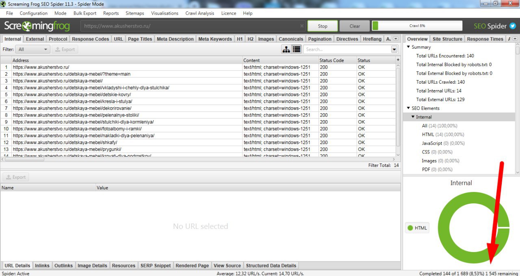The width and height of the screenshot is (520, 276).
Task: Open the Meta Description tab
Action: click(x=175, y=39)
